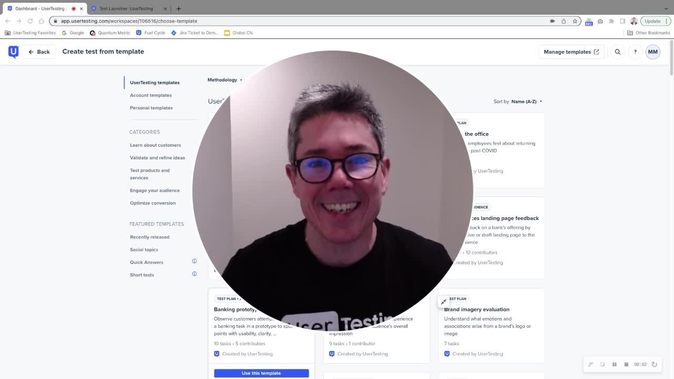Open UserTesting Favorites bookmark folder
Screen dimensions: 674x379
[x=30, y=33]
